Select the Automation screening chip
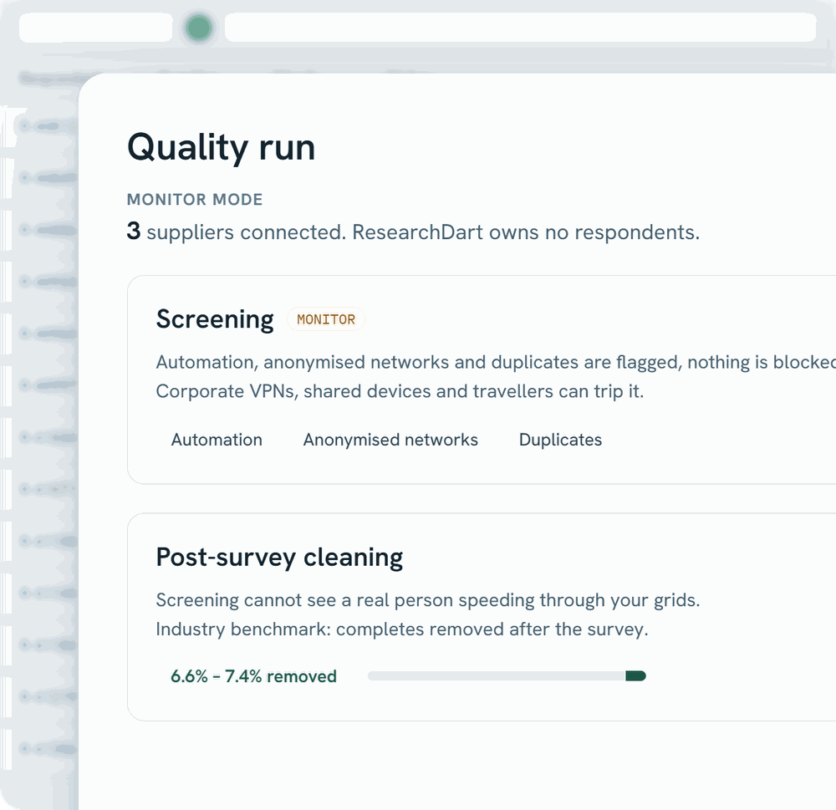This screenshot has width=836, height=810. [217, 440]
